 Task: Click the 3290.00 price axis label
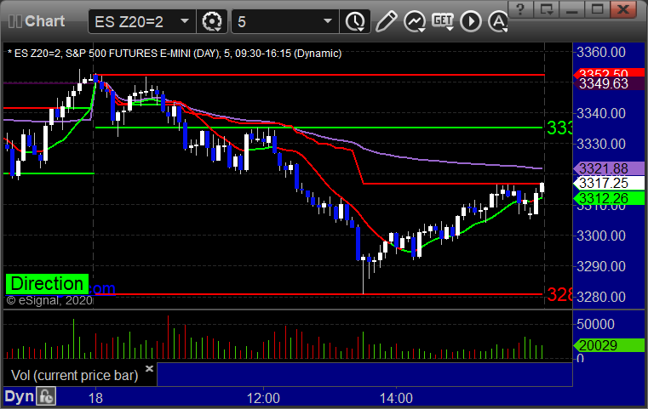click(x=601, y=266)
